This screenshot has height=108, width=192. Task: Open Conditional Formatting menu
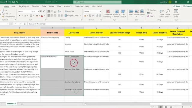(108, 13)
